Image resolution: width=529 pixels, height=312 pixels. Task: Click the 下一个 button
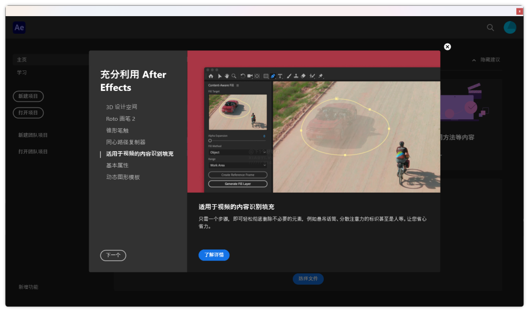[x=113, y=255]
